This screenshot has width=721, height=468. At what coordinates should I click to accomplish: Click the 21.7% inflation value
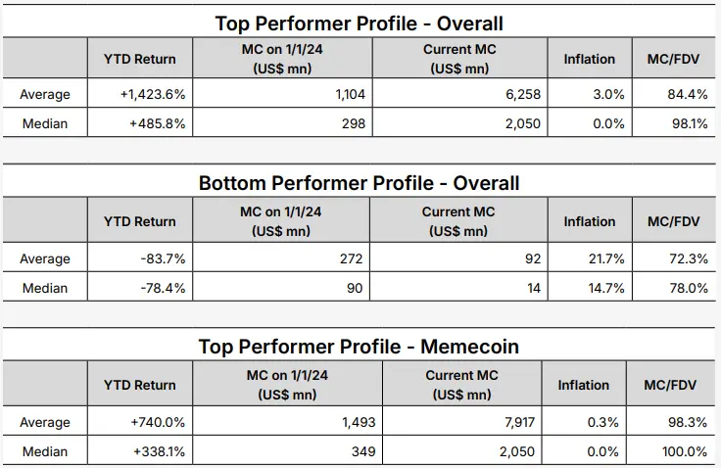coord(600,259)
